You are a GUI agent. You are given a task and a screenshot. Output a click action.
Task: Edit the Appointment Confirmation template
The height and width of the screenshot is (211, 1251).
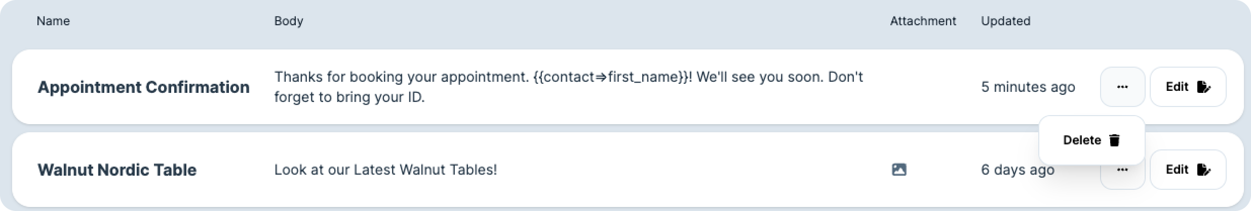click(x=1187, y=87)
